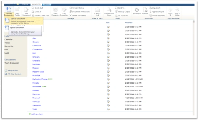198x120 pixels.
Task: Click Approve/Reject in the ribbon
Action: (x=157, y=12)
